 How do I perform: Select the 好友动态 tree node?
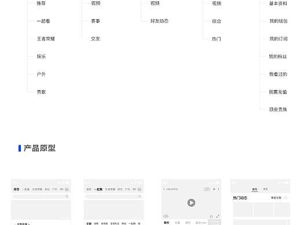159,21
